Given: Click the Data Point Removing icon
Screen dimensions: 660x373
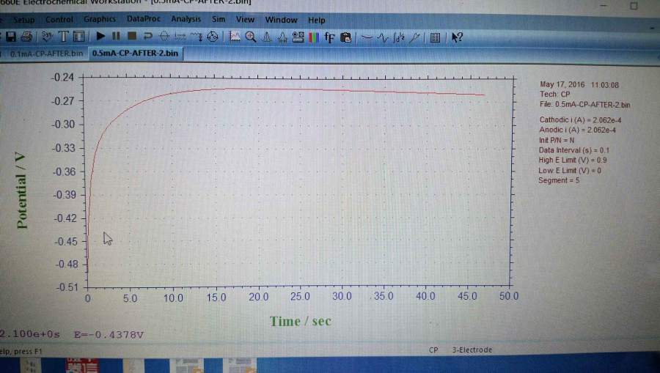Looking at the screenshot, I should [x=414, y=38].
